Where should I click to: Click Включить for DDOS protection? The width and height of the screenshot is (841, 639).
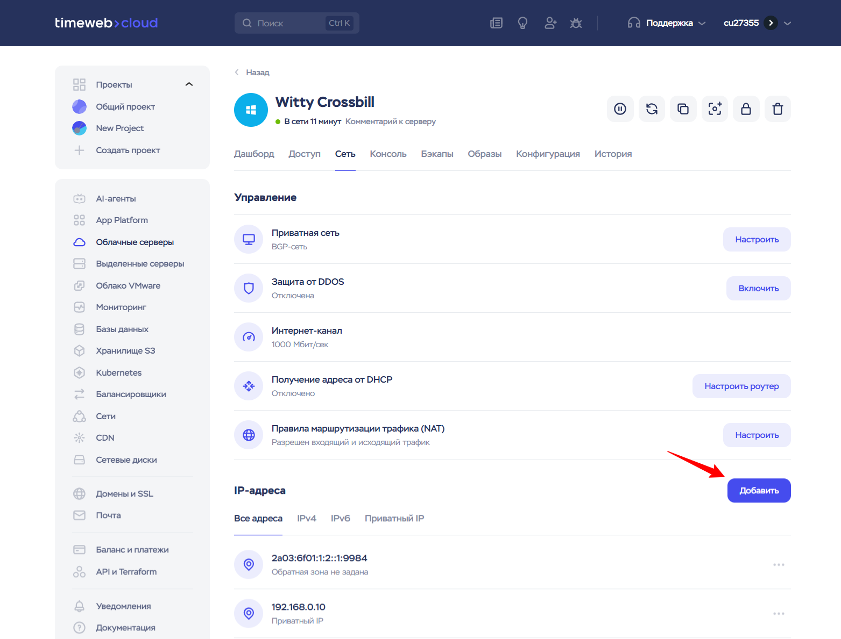(x=758, y=289)
